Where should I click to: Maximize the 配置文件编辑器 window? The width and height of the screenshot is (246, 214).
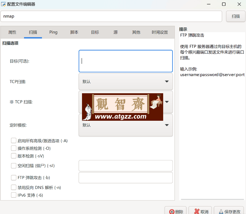coord(224,4)
